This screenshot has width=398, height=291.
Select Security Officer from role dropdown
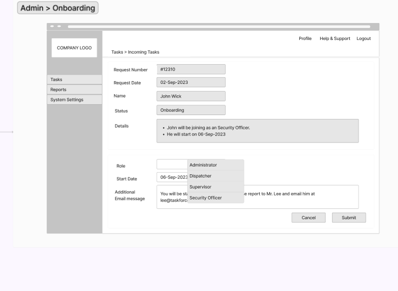pos(216,198)
